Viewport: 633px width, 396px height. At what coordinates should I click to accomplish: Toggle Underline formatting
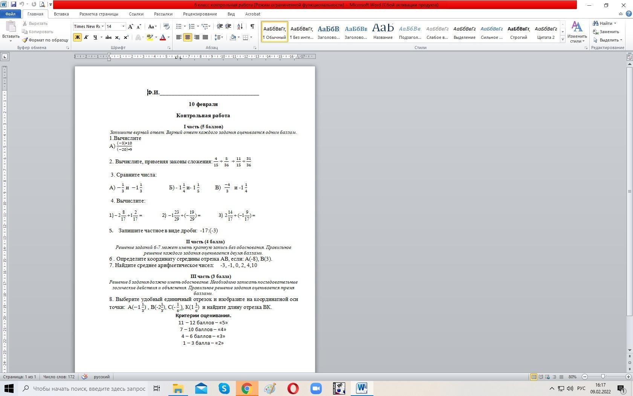click(x=95, y=37)
